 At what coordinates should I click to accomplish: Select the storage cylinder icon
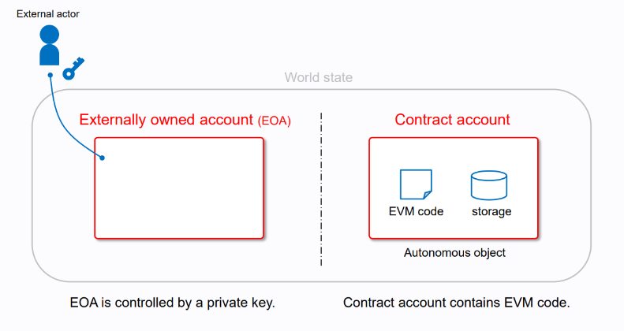point(489,185)
